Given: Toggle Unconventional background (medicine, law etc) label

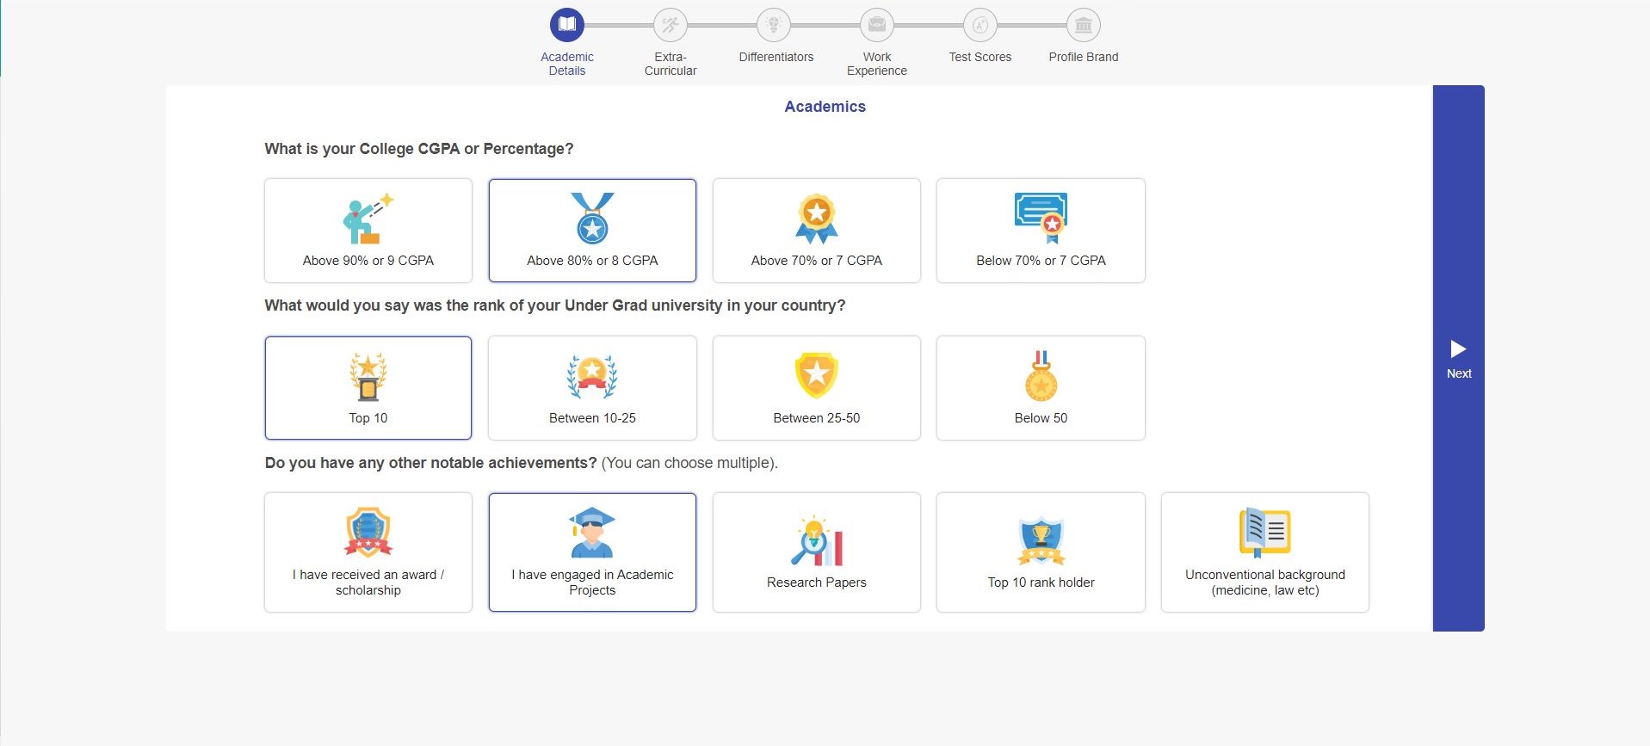Looking at the screenshot, I should coord(1264,582).
